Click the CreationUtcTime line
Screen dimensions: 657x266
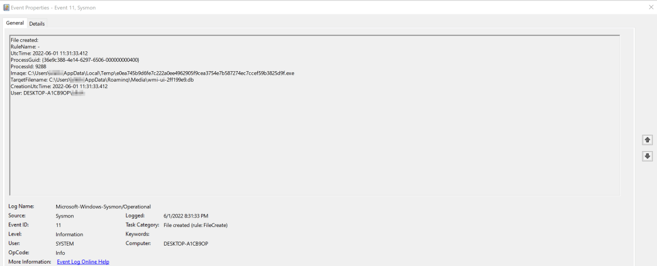pos(59,86)
